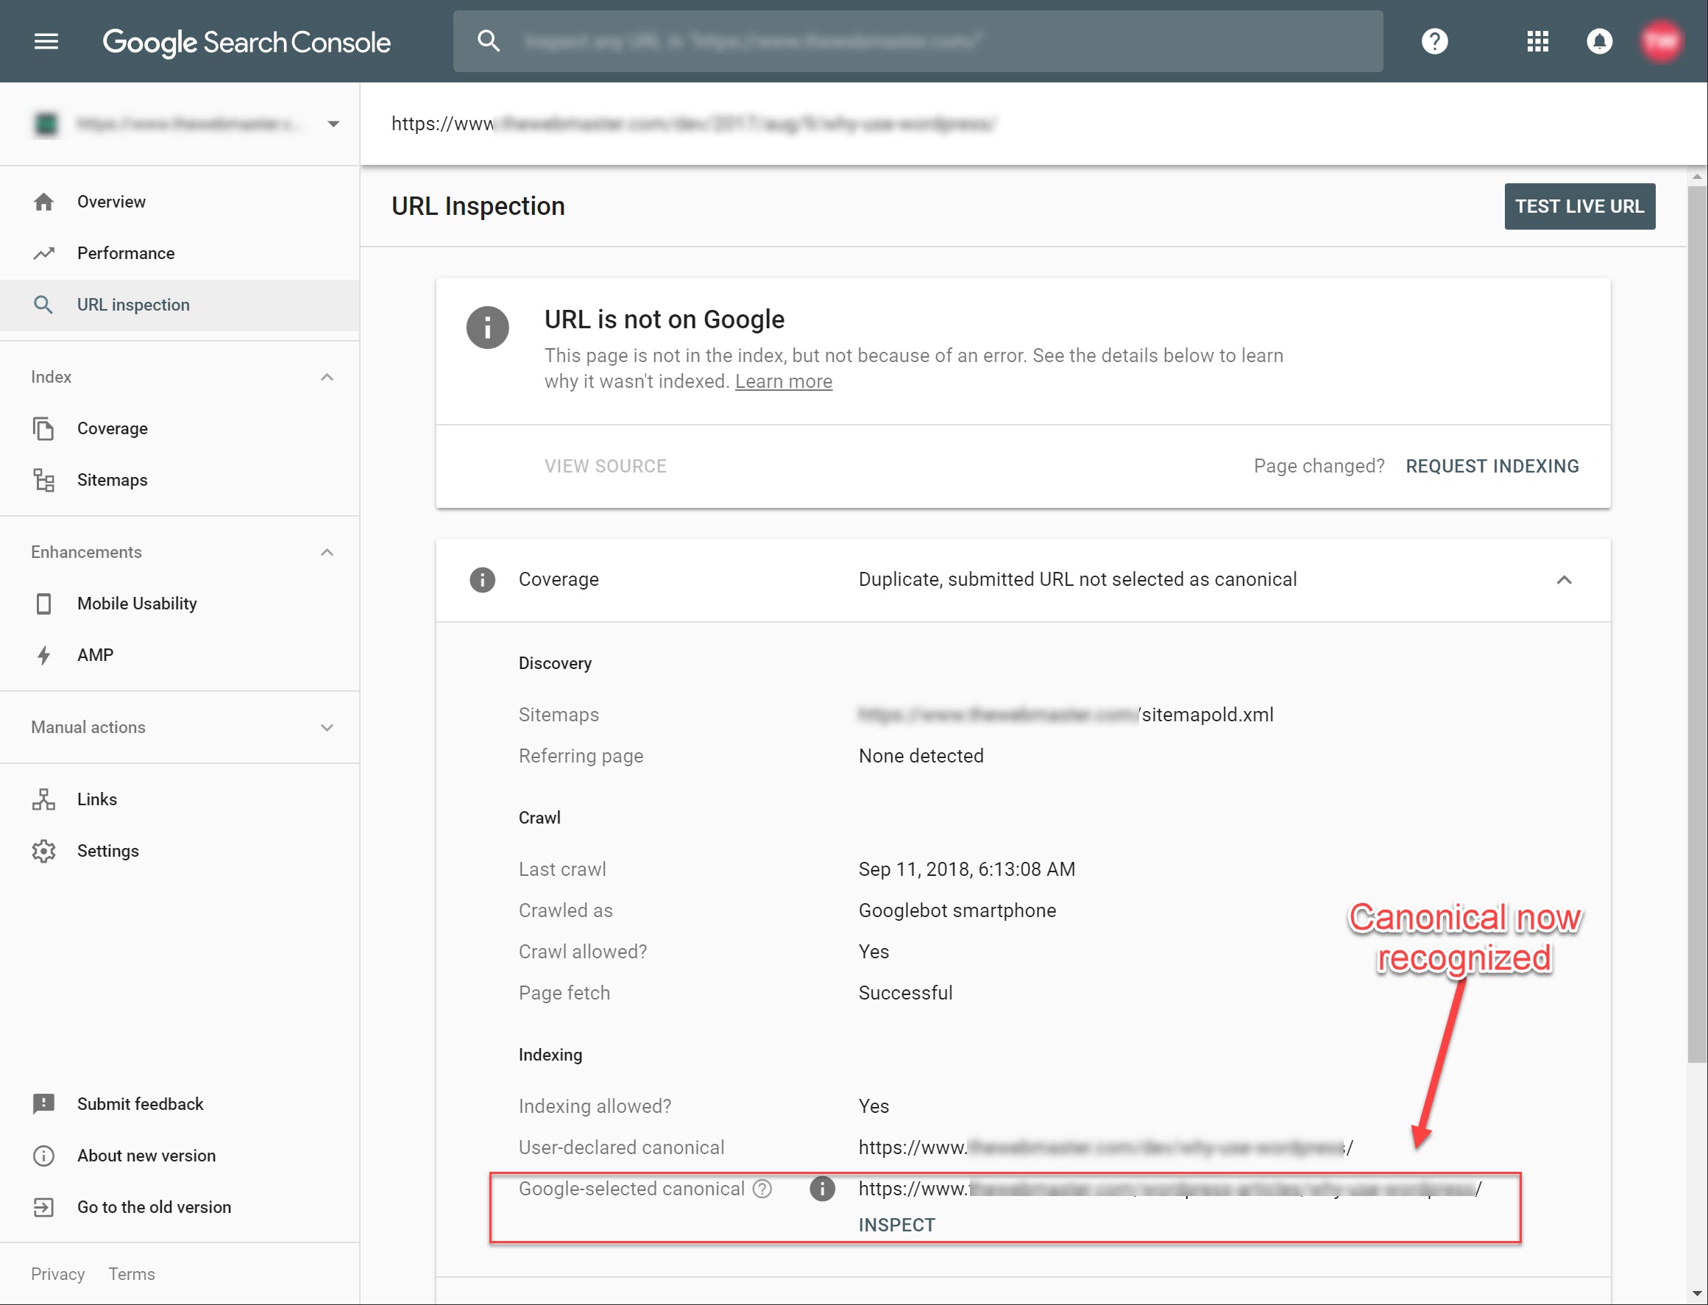The width and height of the screenshot is (1708, 1305).
Task: Open the hamburger navigation menu
Action: pos(46,41)
